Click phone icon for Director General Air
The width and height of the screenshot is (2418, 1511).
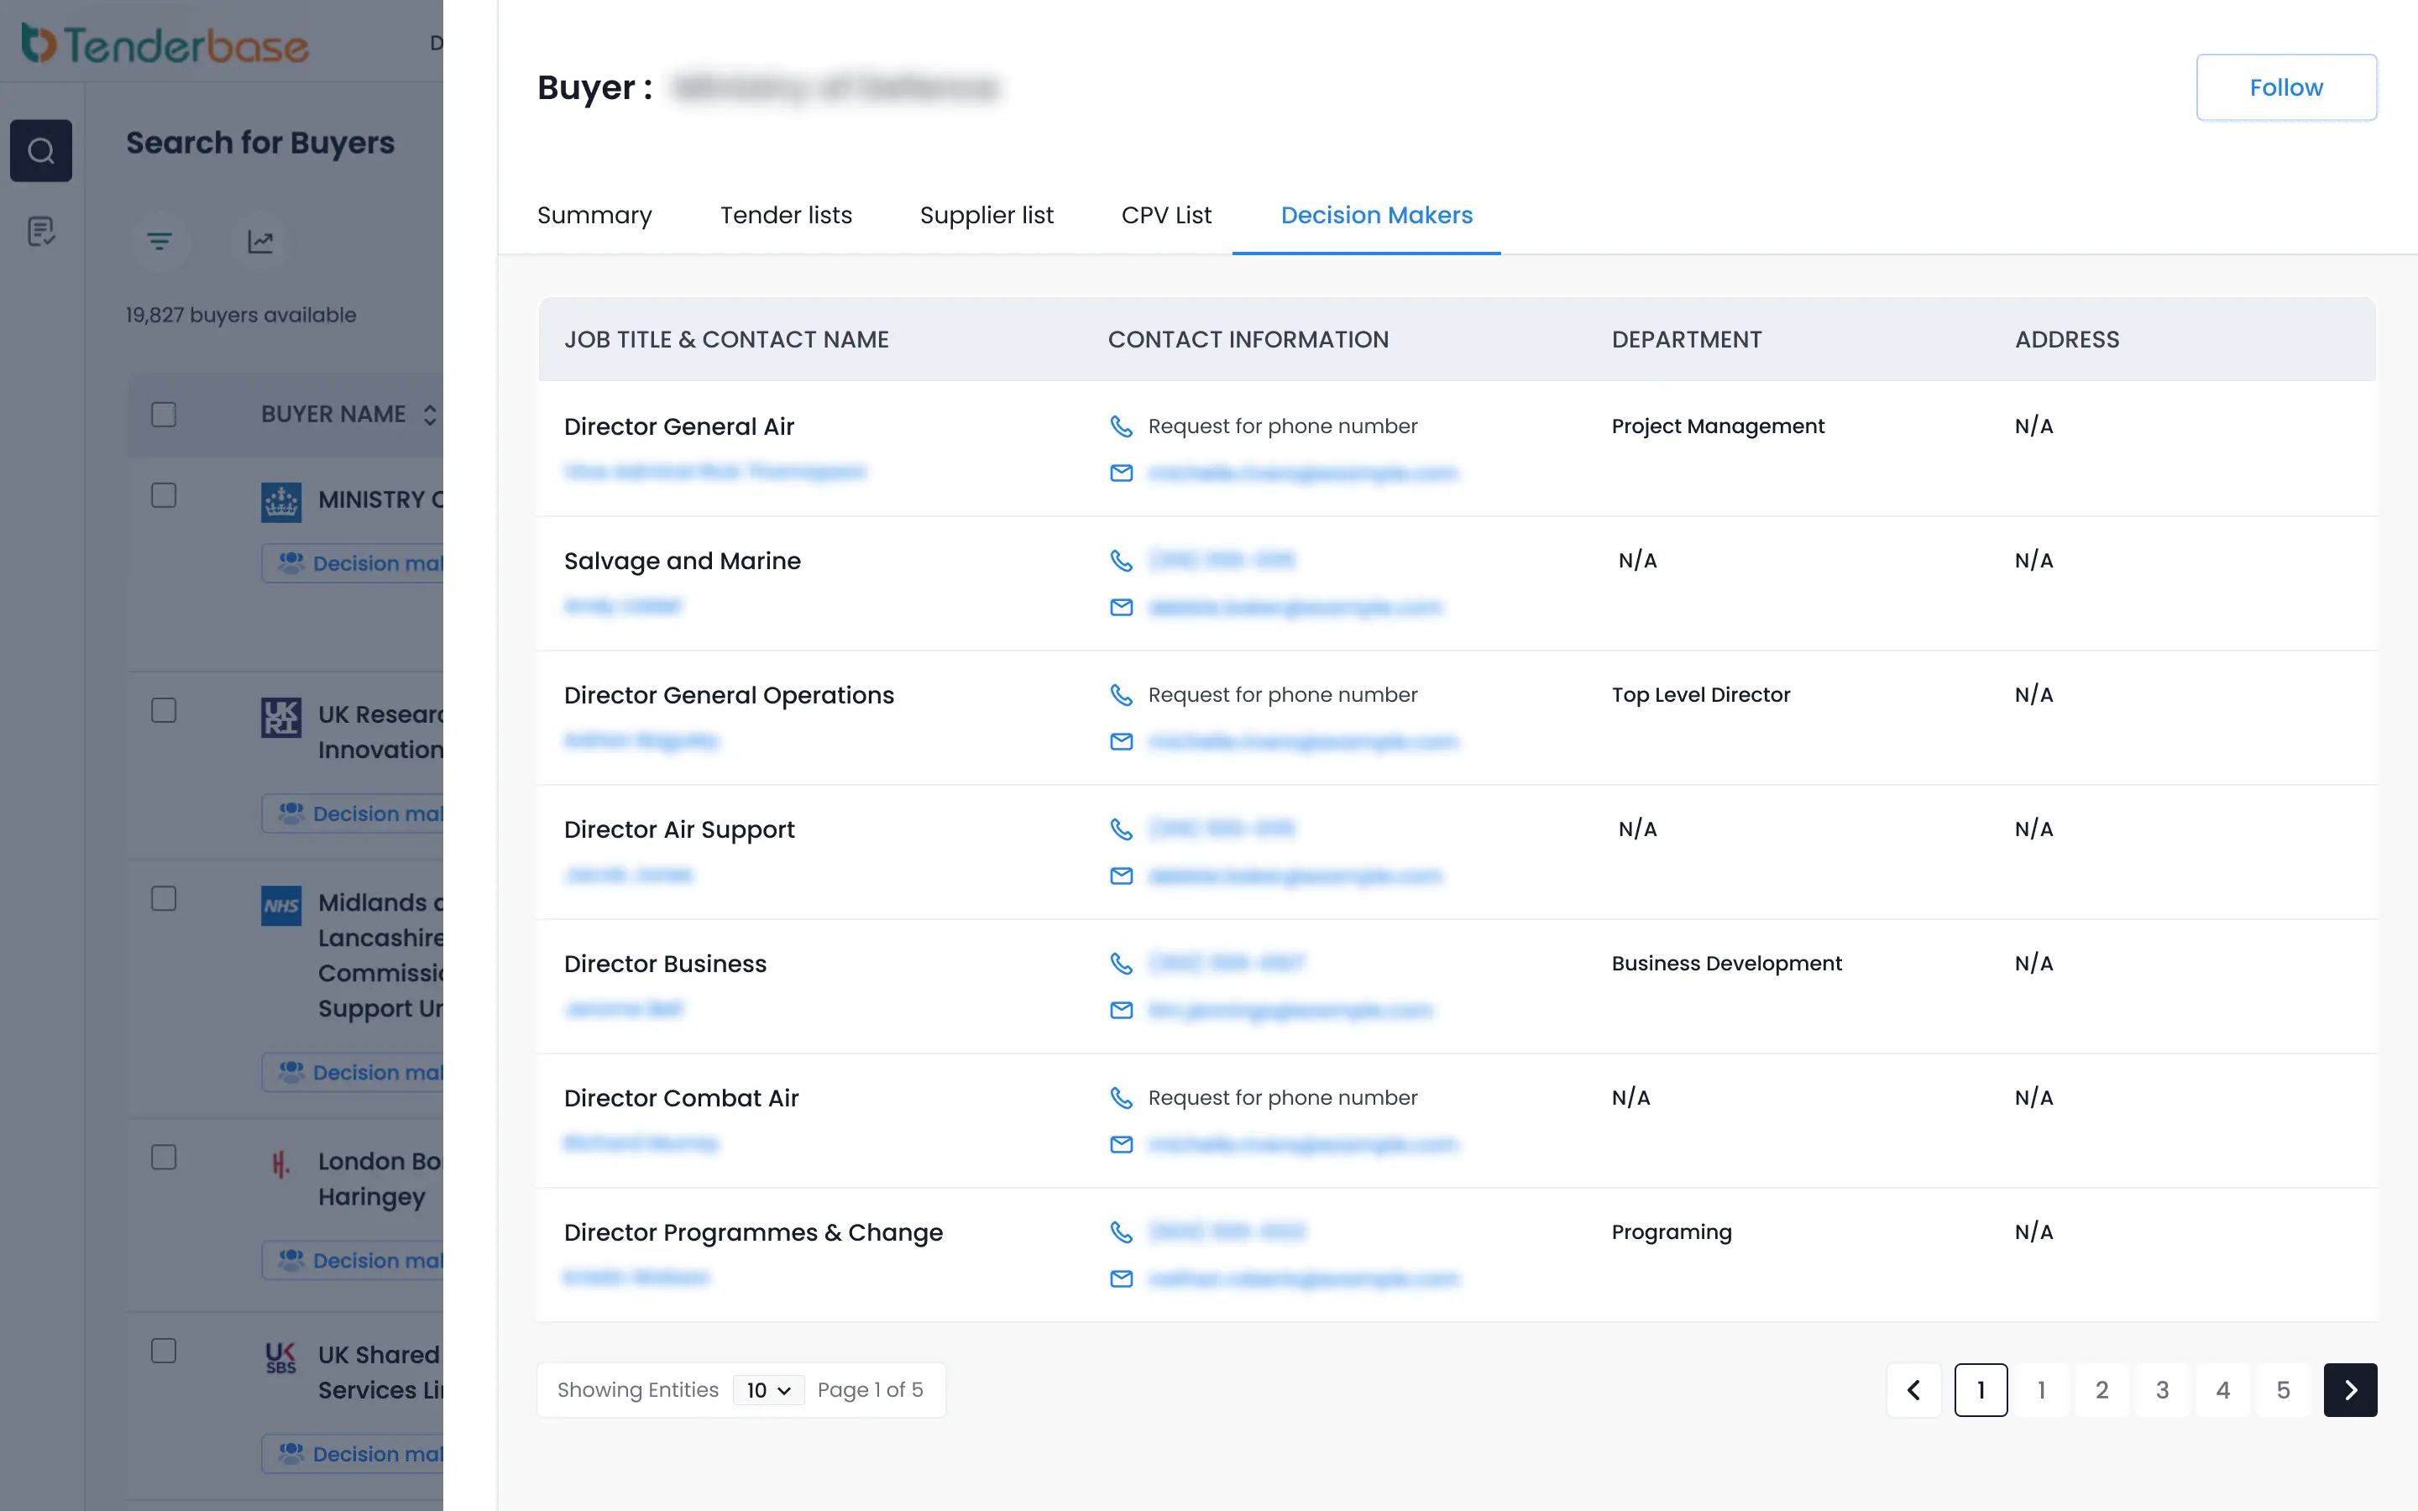[1121, 426]
